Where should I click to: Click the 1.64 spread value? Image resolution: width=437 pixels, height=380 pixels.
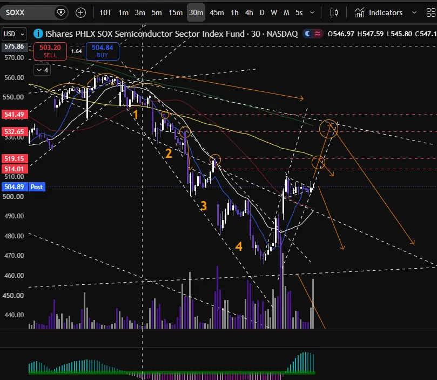pyautogui.click(x=76, y=51)
